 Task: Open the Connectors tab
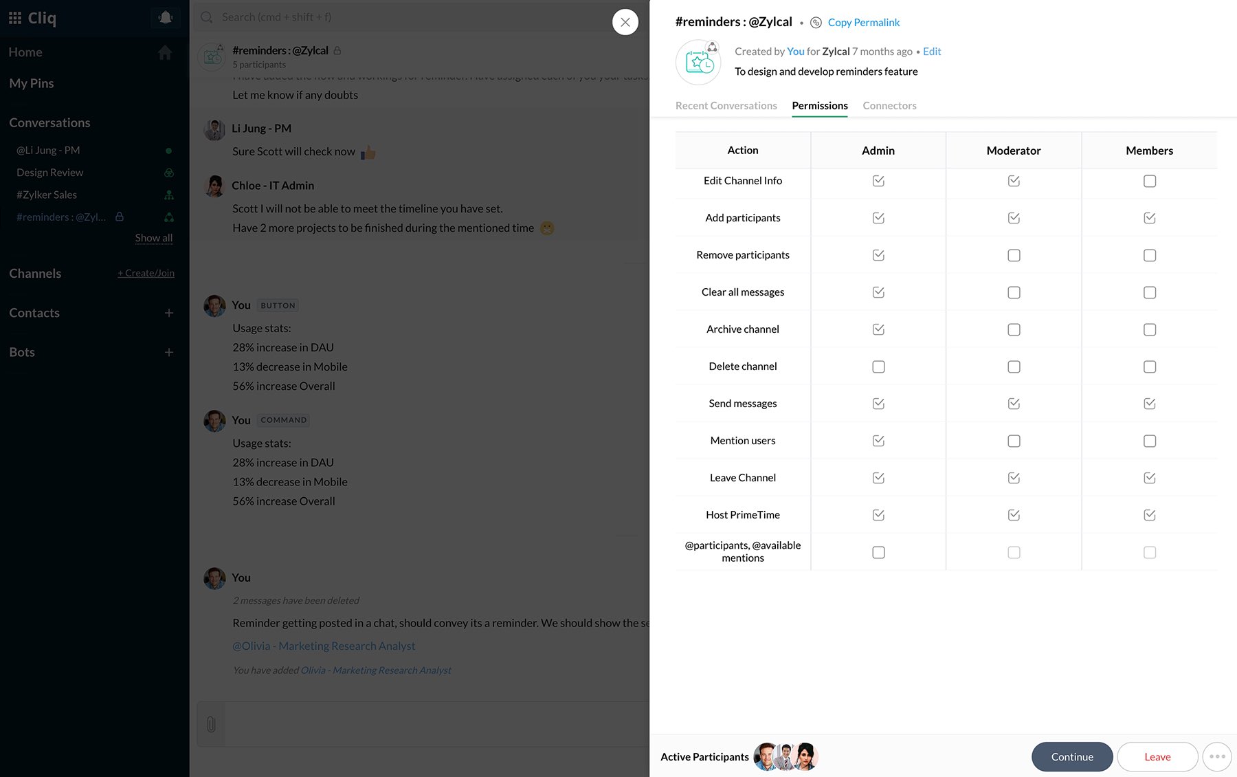[x=889, y=105]
